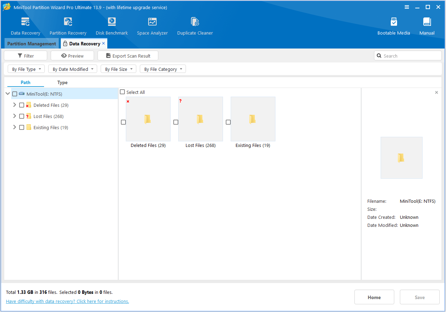Check the Deleted Files tree checkbox
The image size is (446, 312).
click(22, 105)
